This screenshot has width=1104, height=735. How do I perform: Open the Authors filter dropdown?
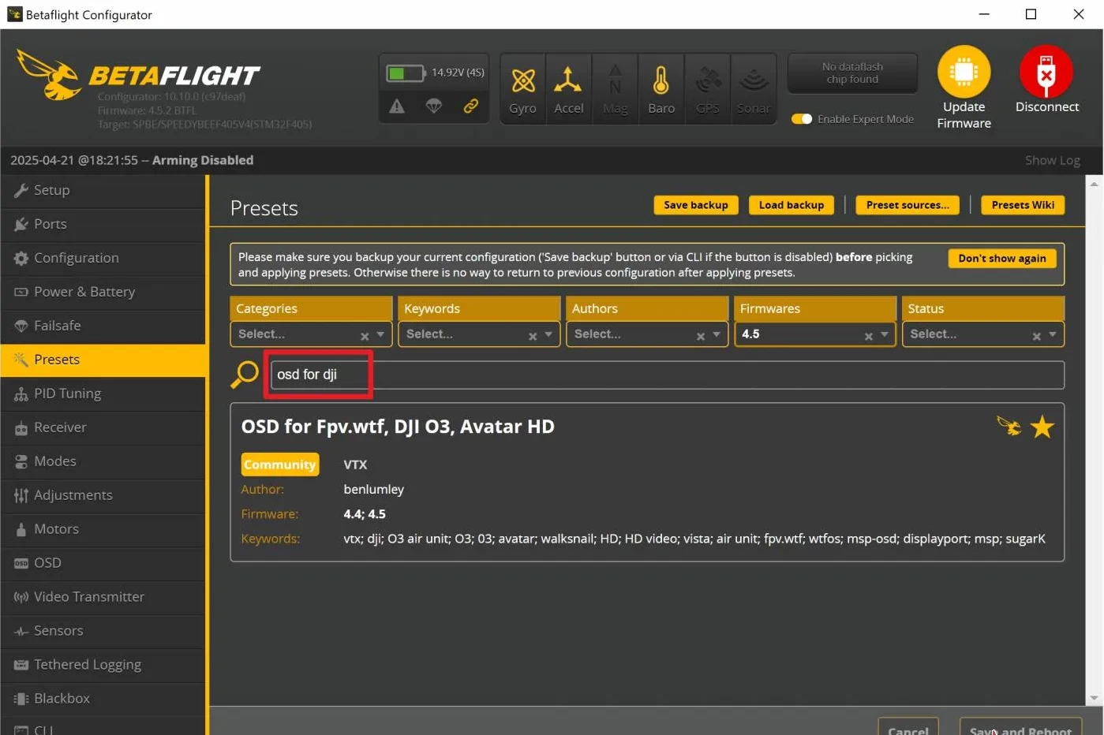(647, 334)
